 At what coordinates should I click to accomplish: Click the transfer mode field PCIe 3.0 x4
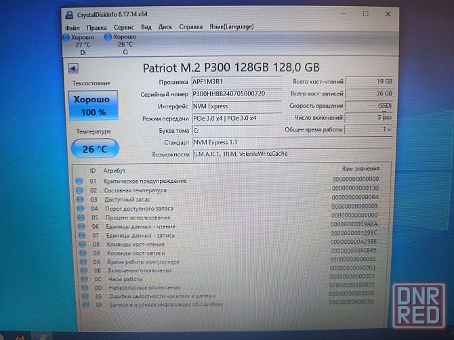(237, 118)
